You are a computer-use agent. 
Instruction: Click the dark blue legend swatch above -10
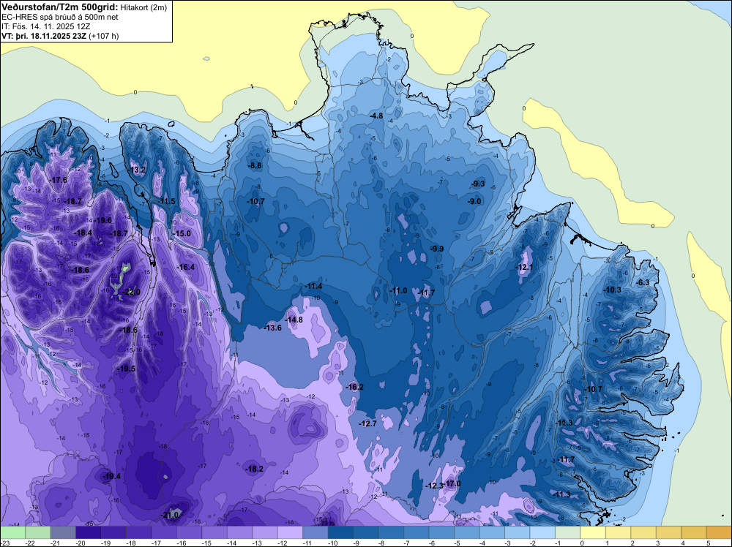tap(340, 532)
